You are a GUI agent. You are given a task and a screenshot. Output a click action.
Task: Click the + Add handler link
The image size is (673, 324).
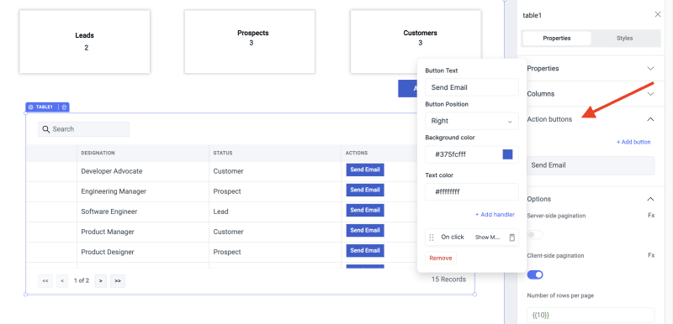pos(495,214)
